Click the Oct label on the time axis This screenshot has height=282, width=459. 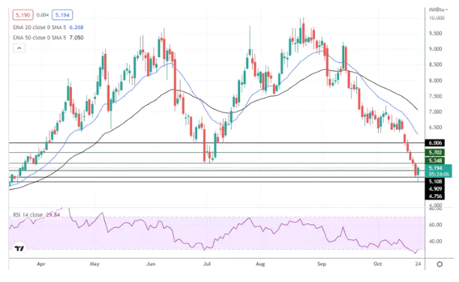tap(377, 264)
